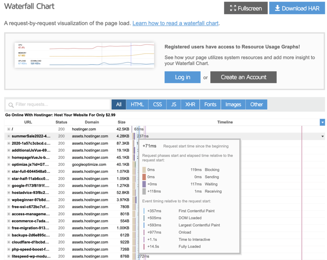Click the Download HAR button
Screen dimensions: 327x260
point(297,8)
